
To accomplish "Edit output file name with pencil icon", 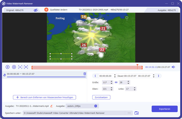I will click(52, 106).
